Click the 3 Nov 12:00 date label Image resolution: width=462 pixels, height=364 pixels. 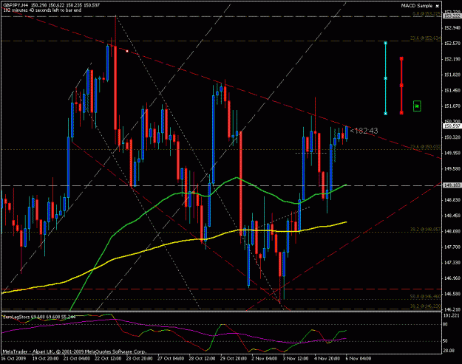pos(296,359)
